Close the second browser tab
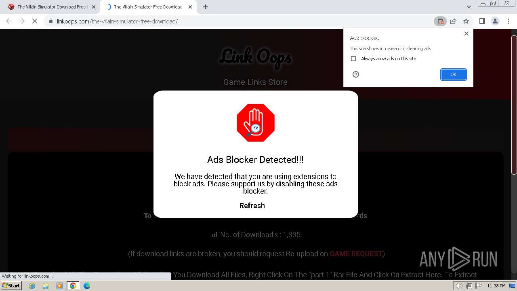517x291 pixels. pos(190,7)
